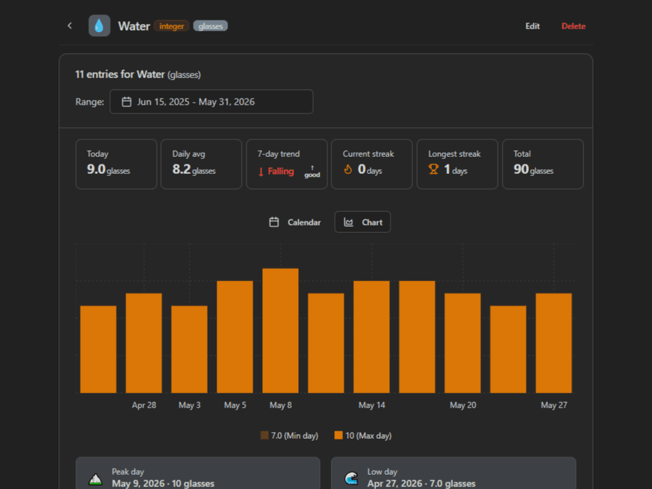Click the 7.0 (Min day) legend swatch

[264, 435]
